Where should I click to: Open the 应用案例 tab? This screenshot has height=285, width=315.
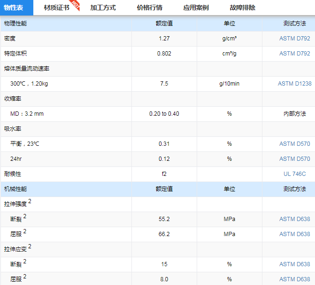click(196, 8)
